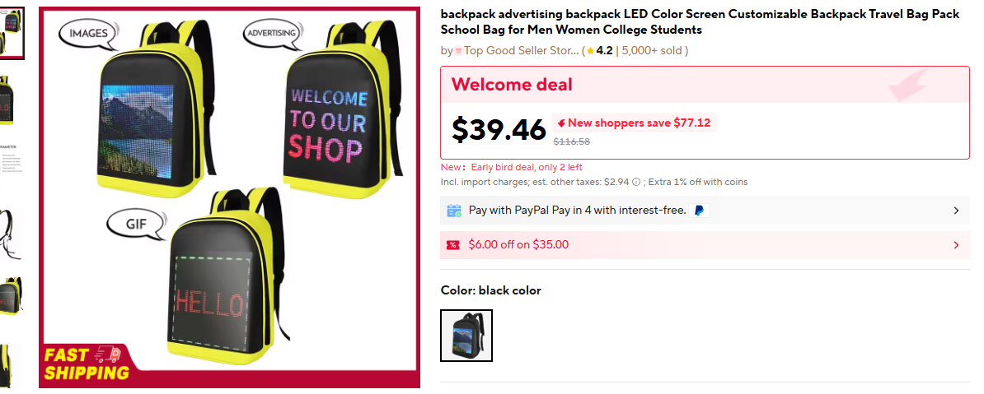
Task: Select the black color swatch
Action: pos(466,336)
